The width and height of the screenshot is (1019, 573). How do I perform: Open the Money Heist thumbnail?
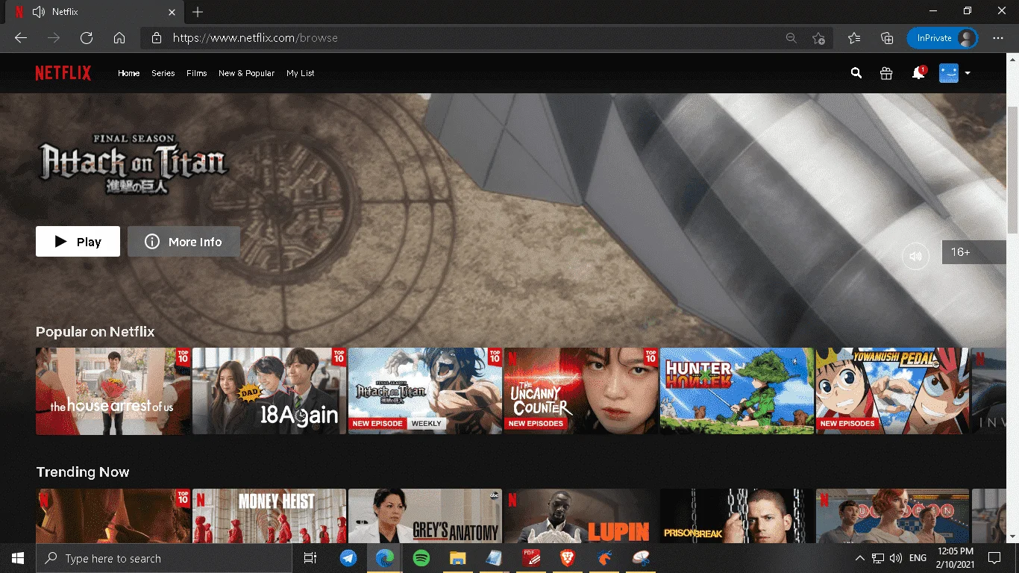click(269, 516)
